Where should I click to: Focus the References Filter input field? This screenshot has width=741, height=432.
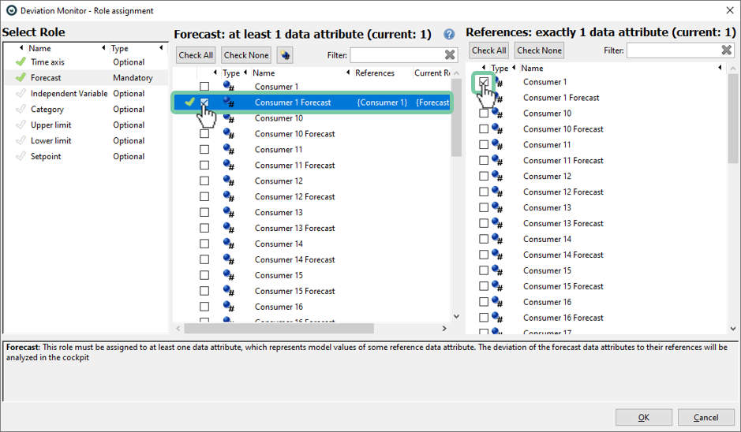tap(673, 50)
